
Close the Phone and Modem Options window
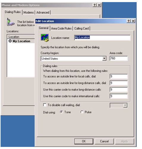pyautogui.click(x=99, y=5)
